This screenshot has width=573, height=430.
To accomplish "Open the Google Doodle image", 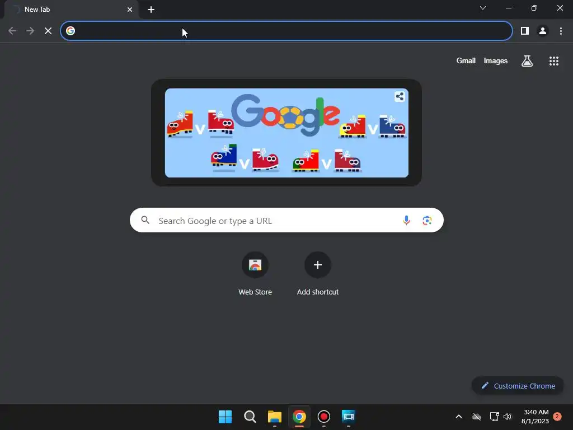I will pos(286,133).
